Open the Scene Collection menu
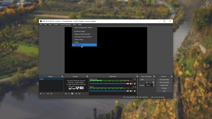The height and width of the screenshot is (119, 212). 65,24
